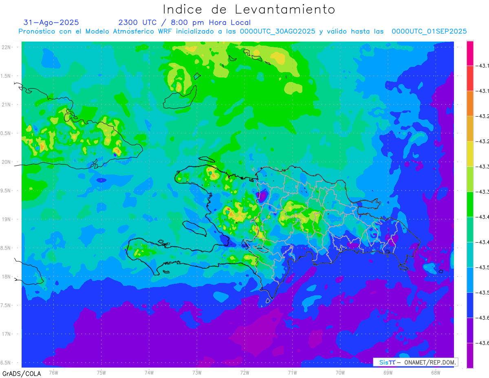This screenshot has width=489, height=378.
Task: Select the red swatch on the color bar
Action: pos(470,78)
